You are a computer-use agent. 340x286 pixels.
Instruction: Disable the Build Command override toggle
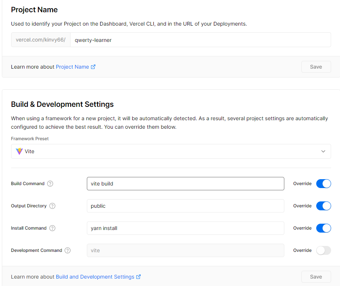tap(323, 183)
